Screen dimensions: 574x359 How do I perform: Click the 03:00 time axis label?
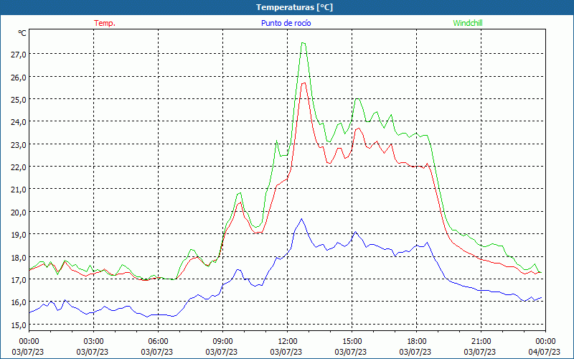coord(93,342)
